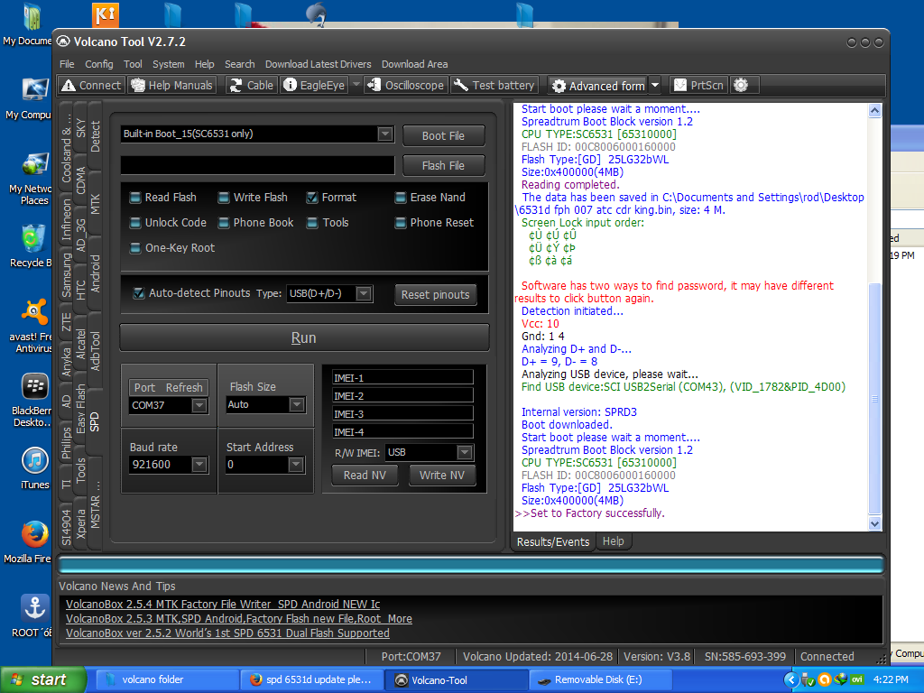Run the Test battery tool
924x693 pixels.
(x=494, y=85)
